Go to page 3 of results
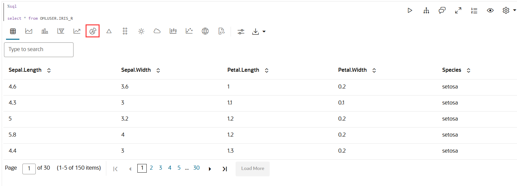The height and width of the screenshot is (186, 517). tap(160, 168)
